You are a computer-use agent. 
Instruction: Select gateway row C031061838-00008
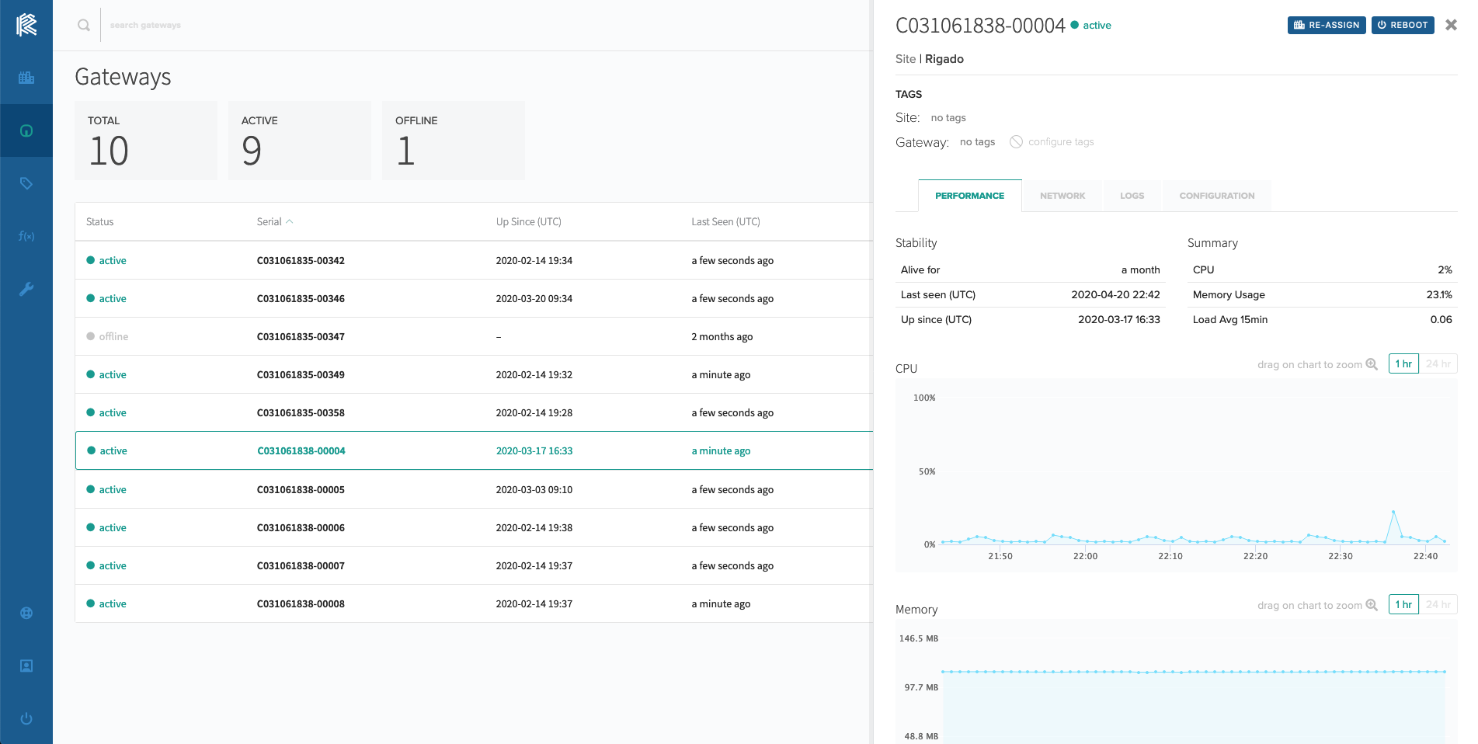click(x=474, y=603)
